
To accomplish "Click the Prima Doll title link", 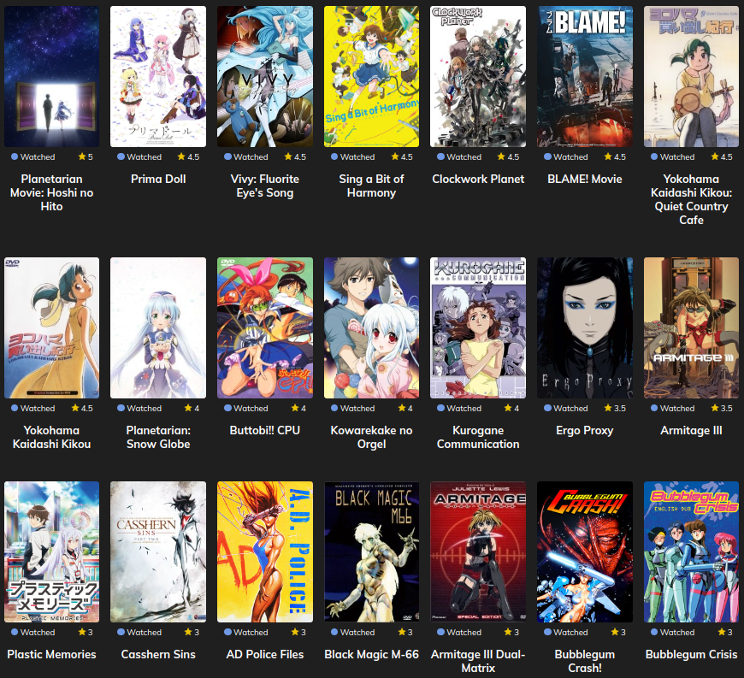I will 158,179.
